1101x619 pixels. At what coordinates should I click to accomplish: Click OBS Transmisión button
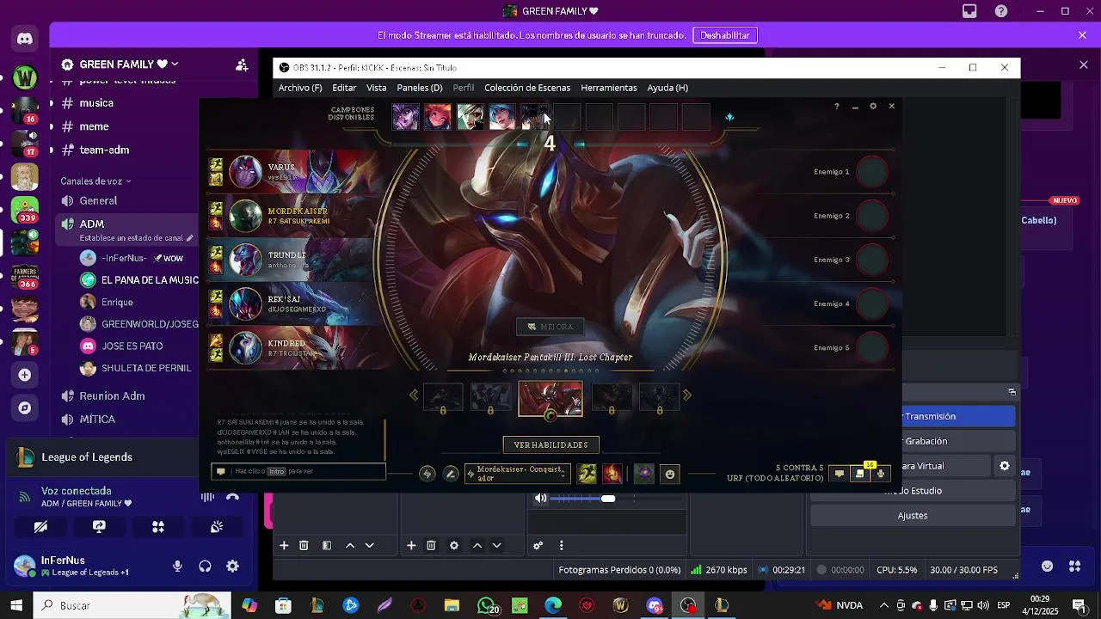point(958,416)
